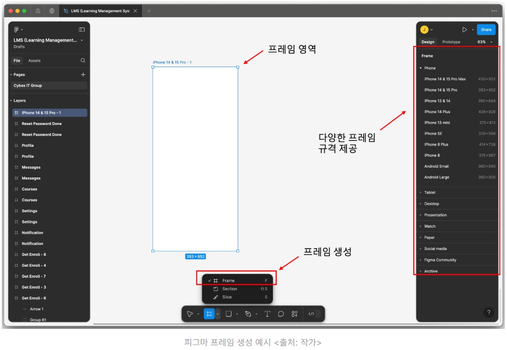Select the Text tool

point(267,314)
